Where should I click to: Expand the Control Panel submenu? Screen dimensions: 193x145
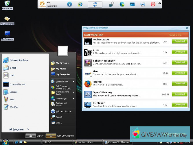click(x=62, y=82)
